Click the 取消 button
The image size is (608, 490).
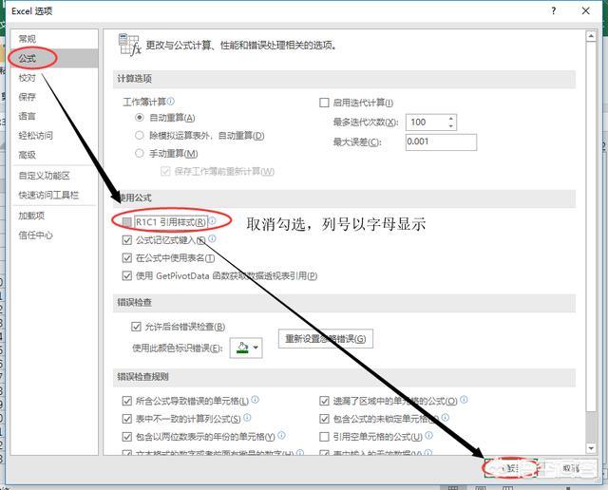tap(570, 468)
